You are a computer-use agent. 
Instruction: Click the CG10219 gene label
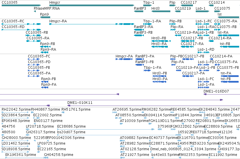tap(183, 8)
